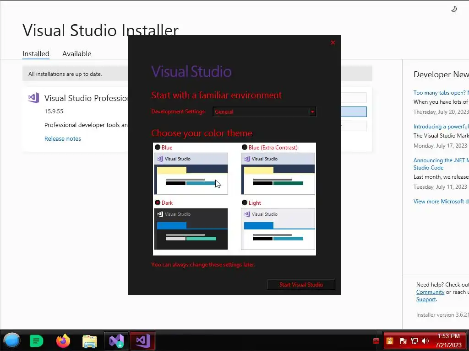This screenshot has height=351, width=469.
Task: Show hidden tray icons arrow
Action: pos(376,341)
